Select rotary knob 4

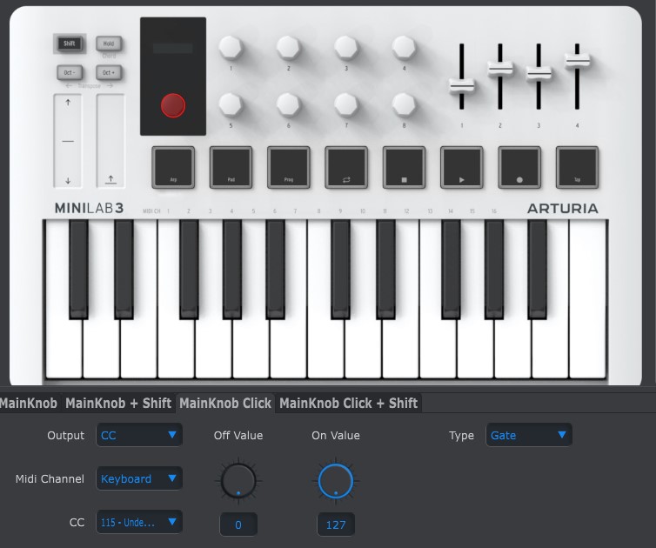[x=404, y=47]
